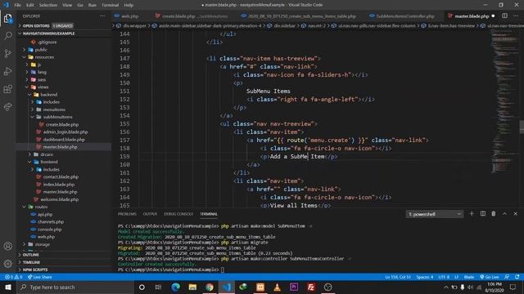524x294 pixels.
Task: Split the terminal panel
Action: (x=483, y=214)
